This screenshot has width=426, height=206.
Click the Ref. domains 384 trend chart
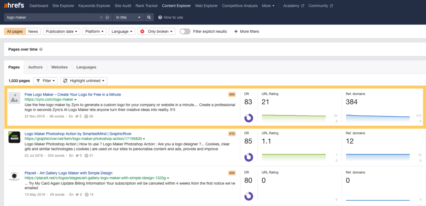click(377, 118)
